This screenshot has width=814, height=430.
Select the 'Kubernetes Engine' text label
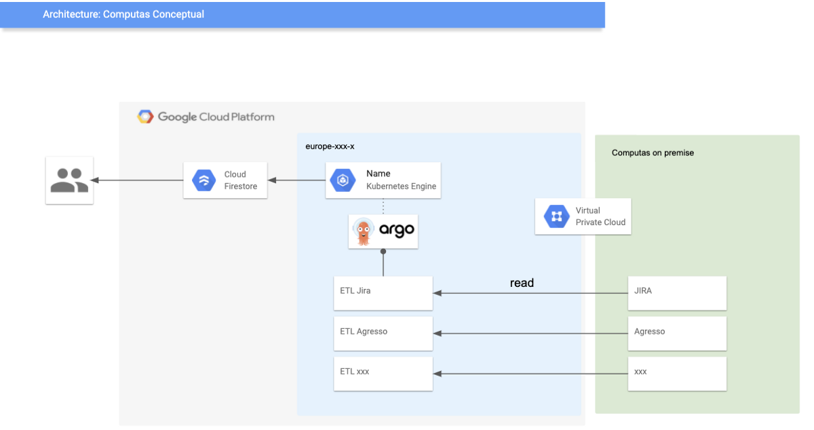[401, 186]
